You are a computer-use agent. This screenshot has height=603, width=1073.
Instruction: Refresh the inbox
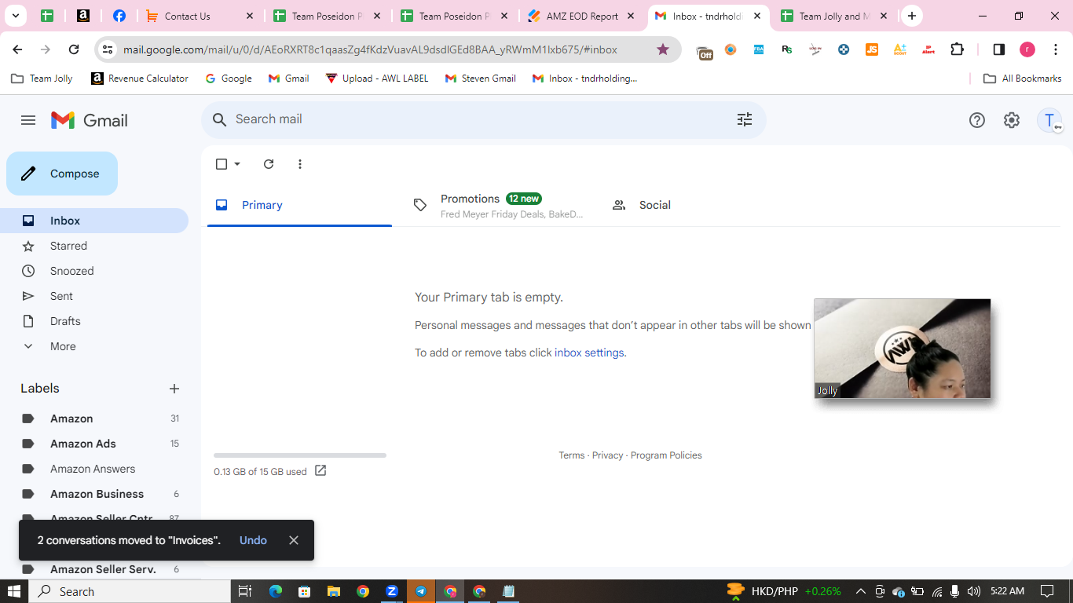(x=269, y=164)
